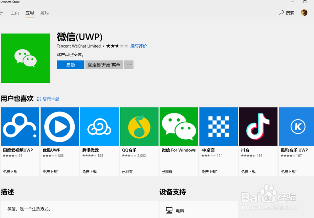Select the 应用 tab
This screenshot has width=314, height=218.
30,13
